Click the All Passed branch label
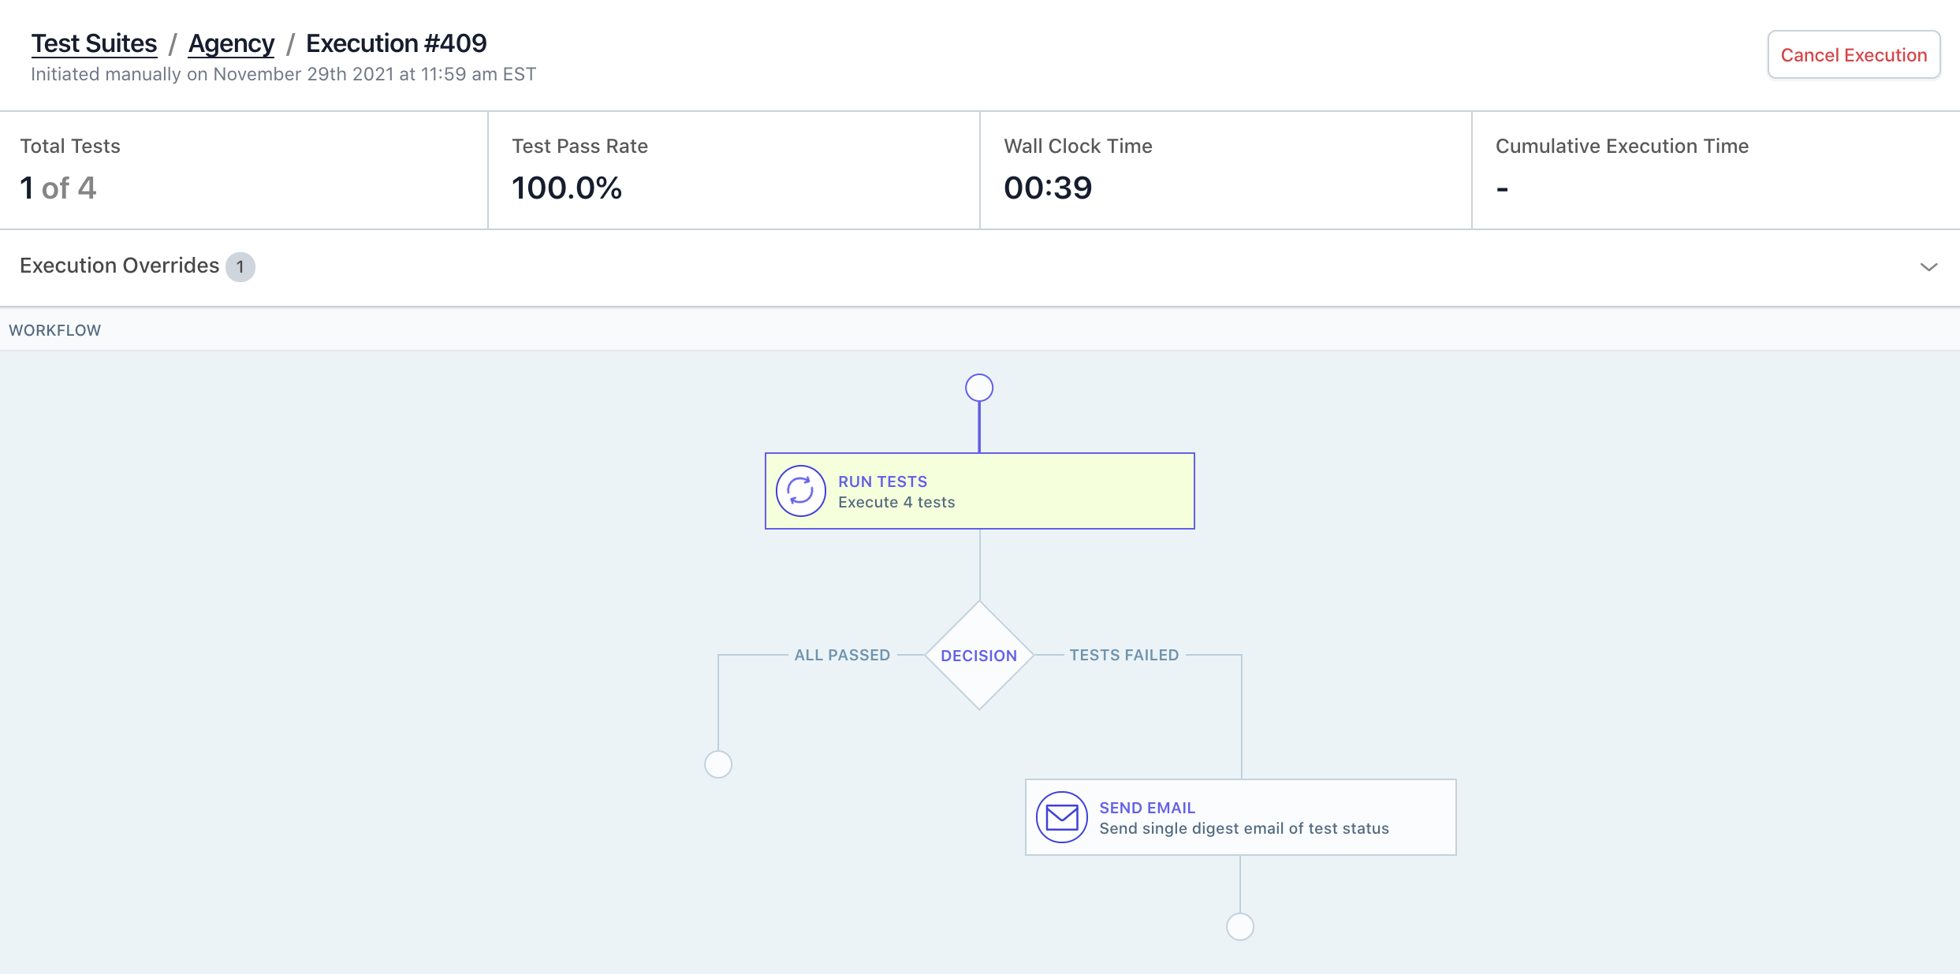1960x974 pixels. 842,656
